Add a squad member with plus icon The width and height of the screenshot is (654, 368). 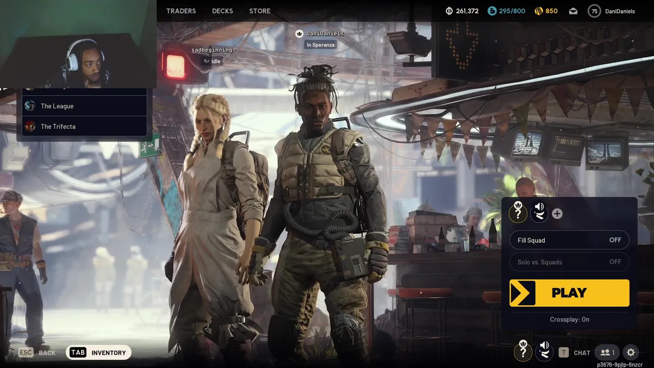(x=557, y=214)
